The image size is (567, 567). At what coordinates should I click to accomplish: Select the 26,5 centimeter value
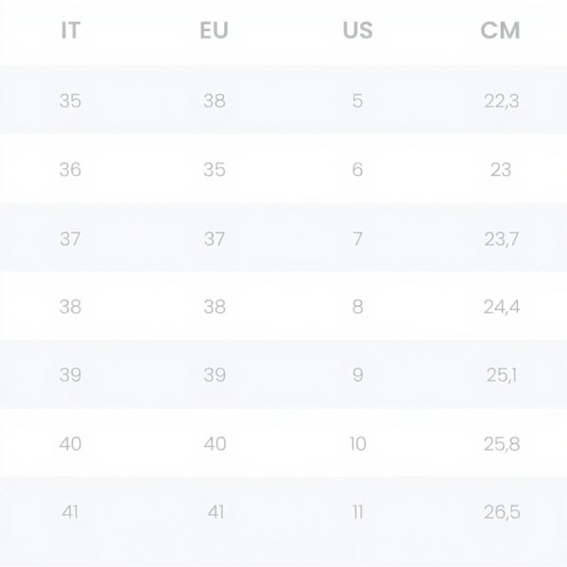[501, 512]
